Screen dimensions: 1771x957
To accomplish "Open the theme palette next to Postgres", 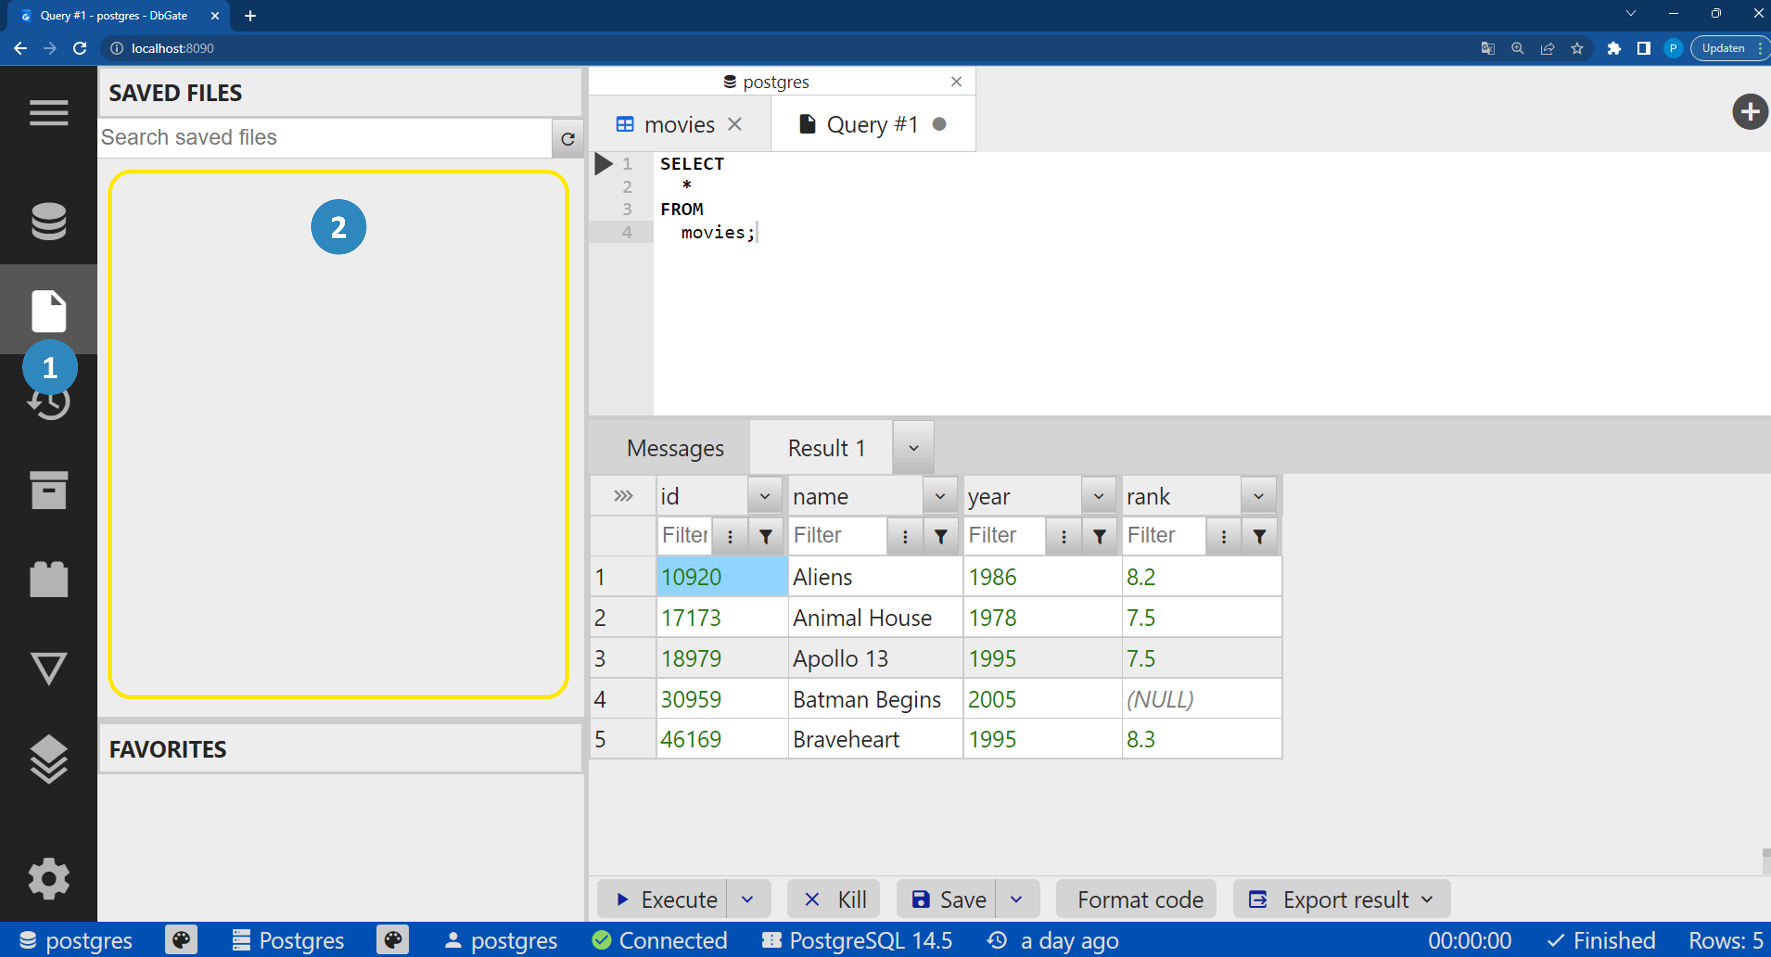I will 393,940.
